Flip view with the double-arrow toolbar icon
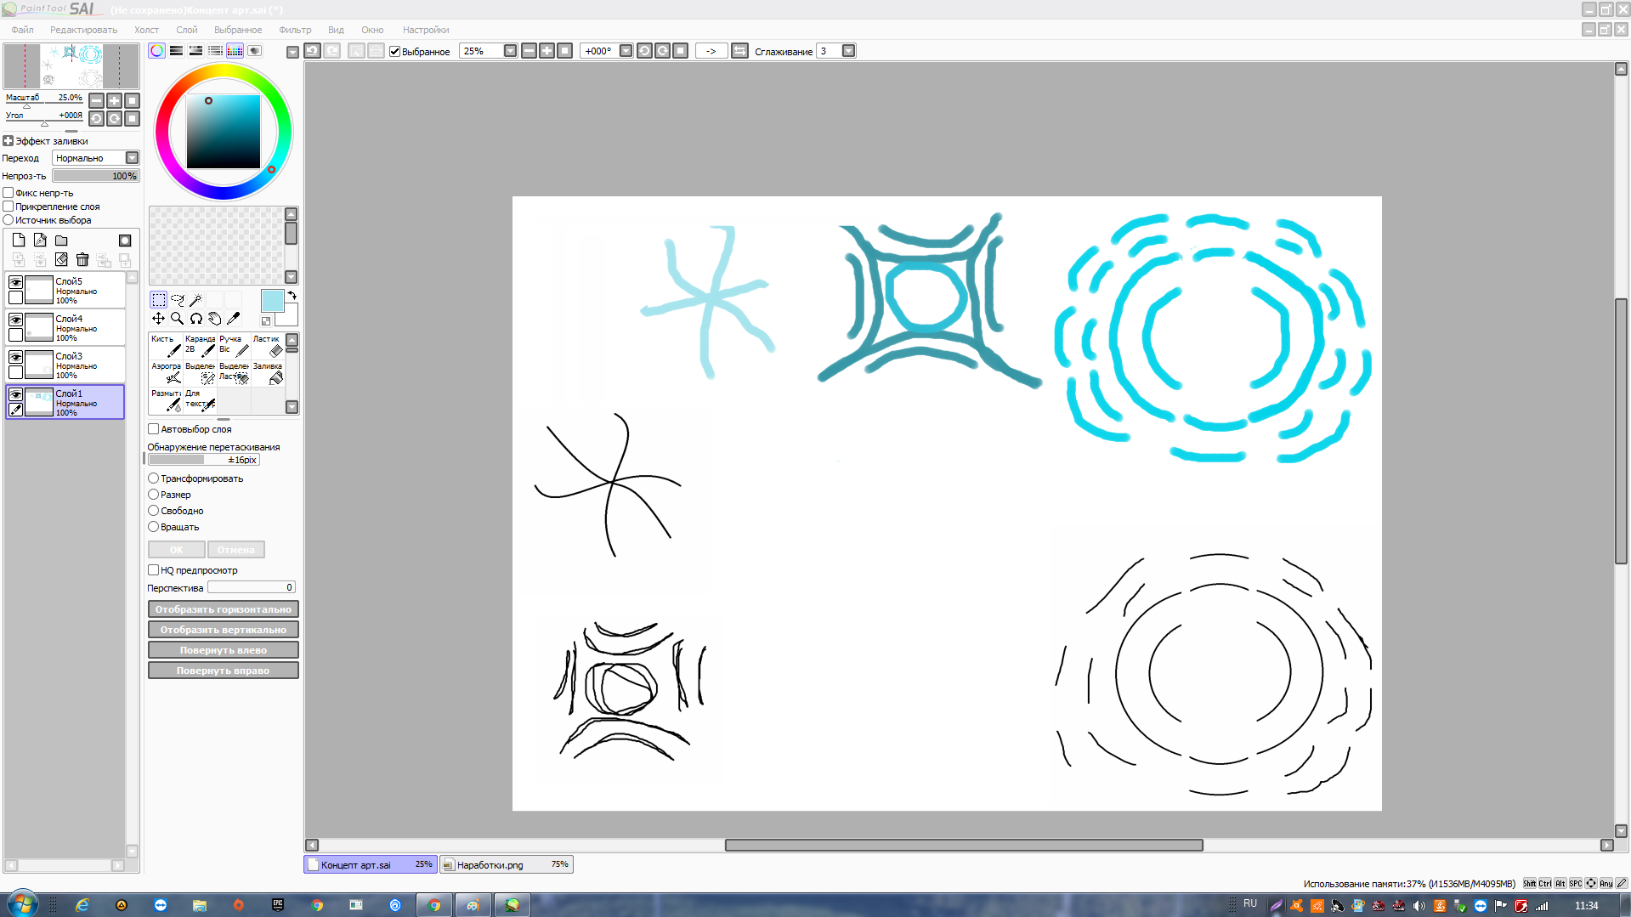The image size is (1631, 917). coord(739,51)
